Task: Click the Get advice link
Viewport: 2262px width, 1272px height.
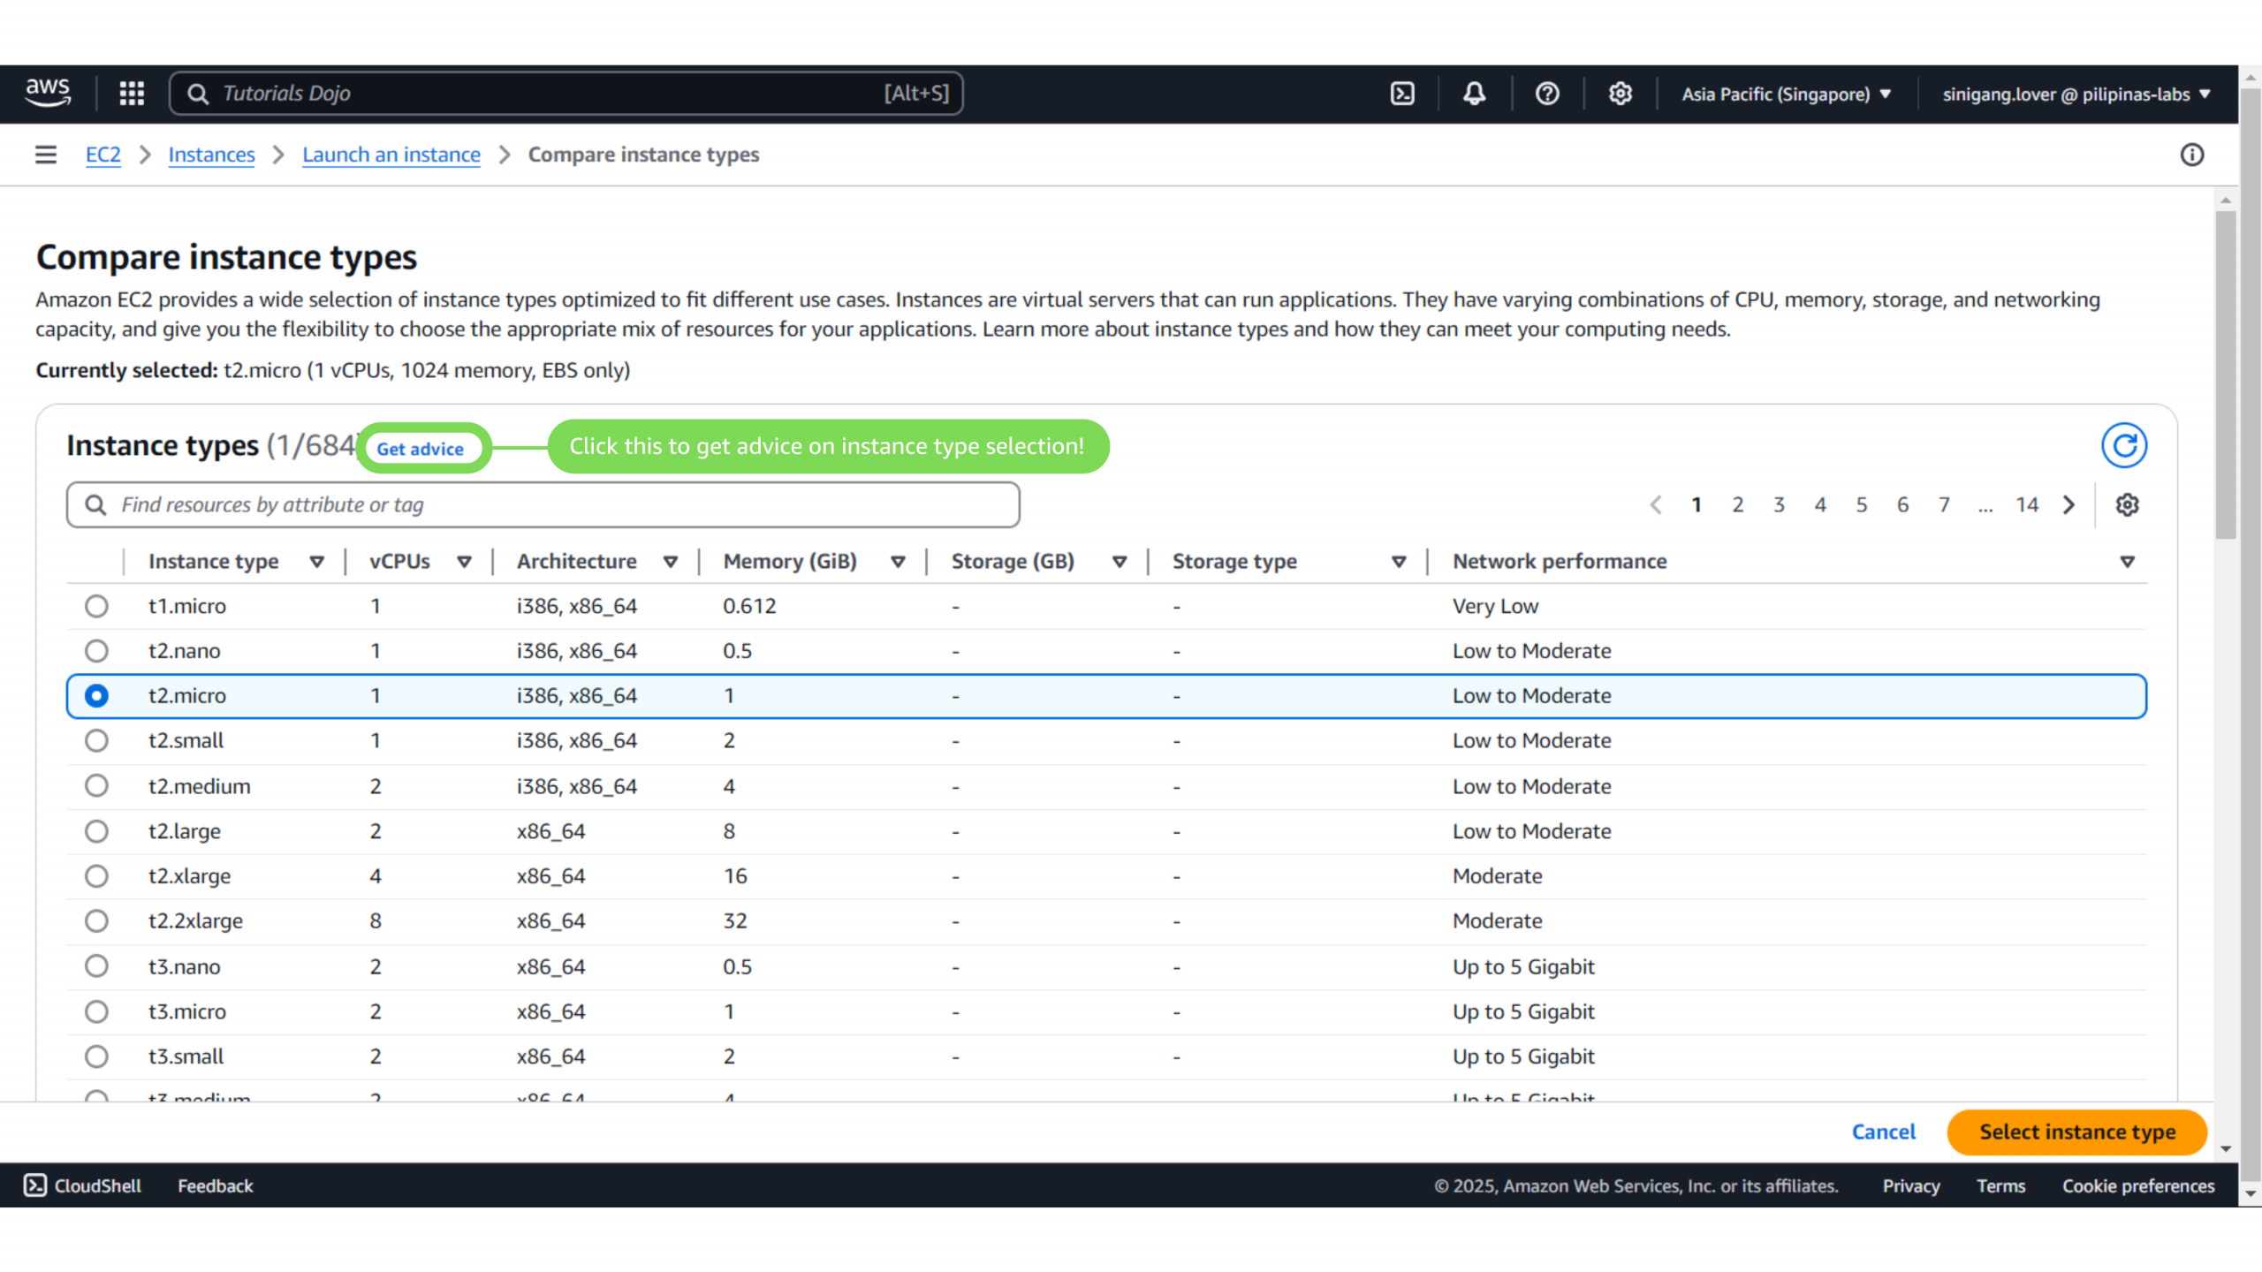Action: point(420,449)
